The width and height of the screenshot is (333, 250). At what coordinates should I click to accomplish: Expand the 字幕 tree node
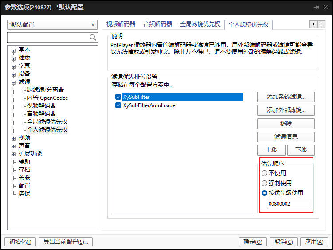pyautogui.click(x=14, y=66)
